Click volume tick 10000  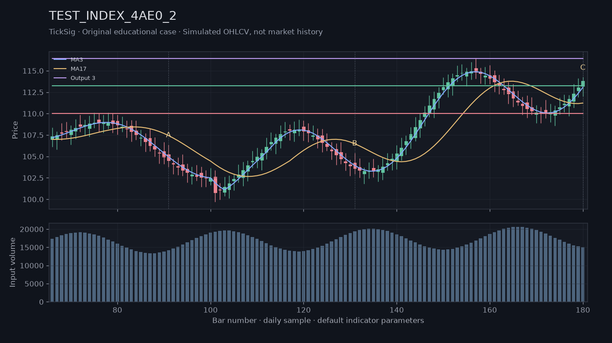click(33, 266)
